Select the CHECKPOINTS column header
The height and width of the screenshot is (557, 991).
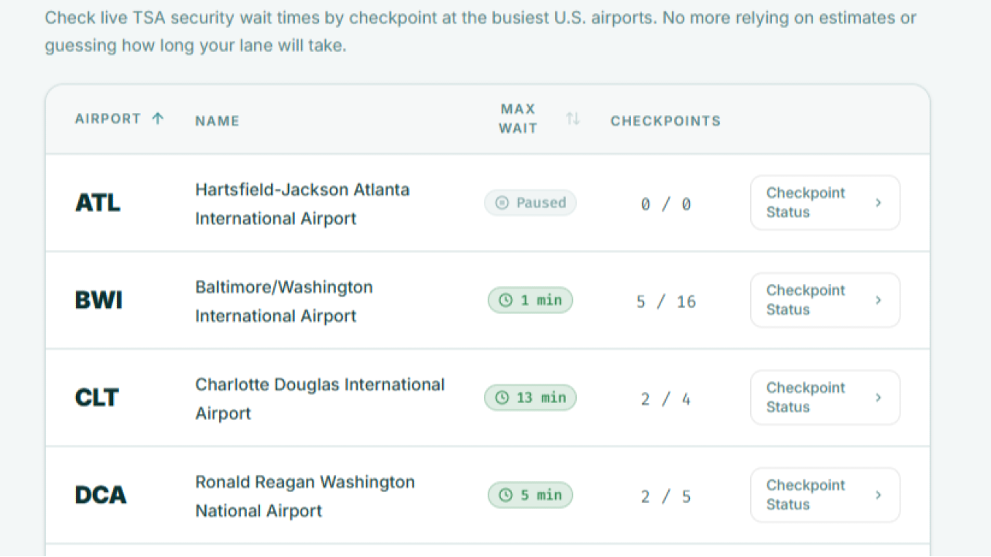click(x=666, y=121)
